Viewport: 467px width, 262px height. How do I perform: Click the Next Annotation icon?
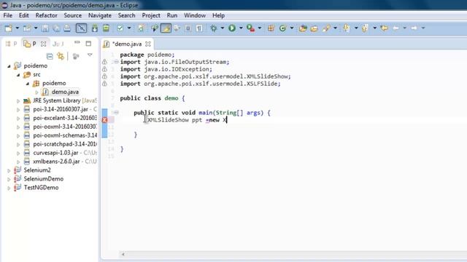click(346, 28)
